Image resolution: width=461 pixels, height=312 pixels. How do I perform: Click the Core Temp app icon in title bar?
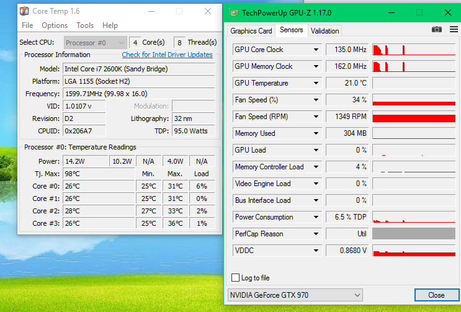(x=24, y=11)
